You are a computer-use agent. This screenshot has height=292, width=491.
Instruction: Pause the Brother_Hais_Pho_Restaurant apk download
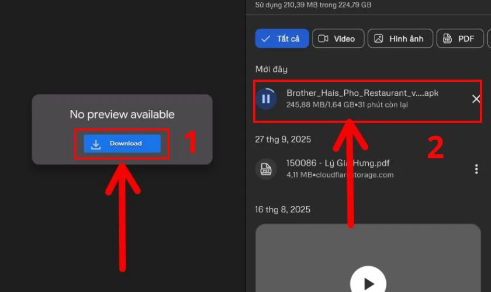point(266,99)
